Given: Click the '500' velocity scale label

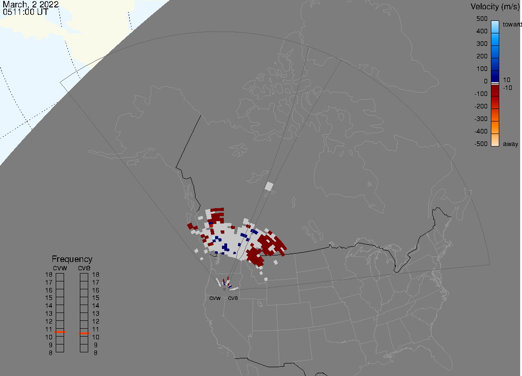Looking at the screenshot, I should tap(482, 19).
